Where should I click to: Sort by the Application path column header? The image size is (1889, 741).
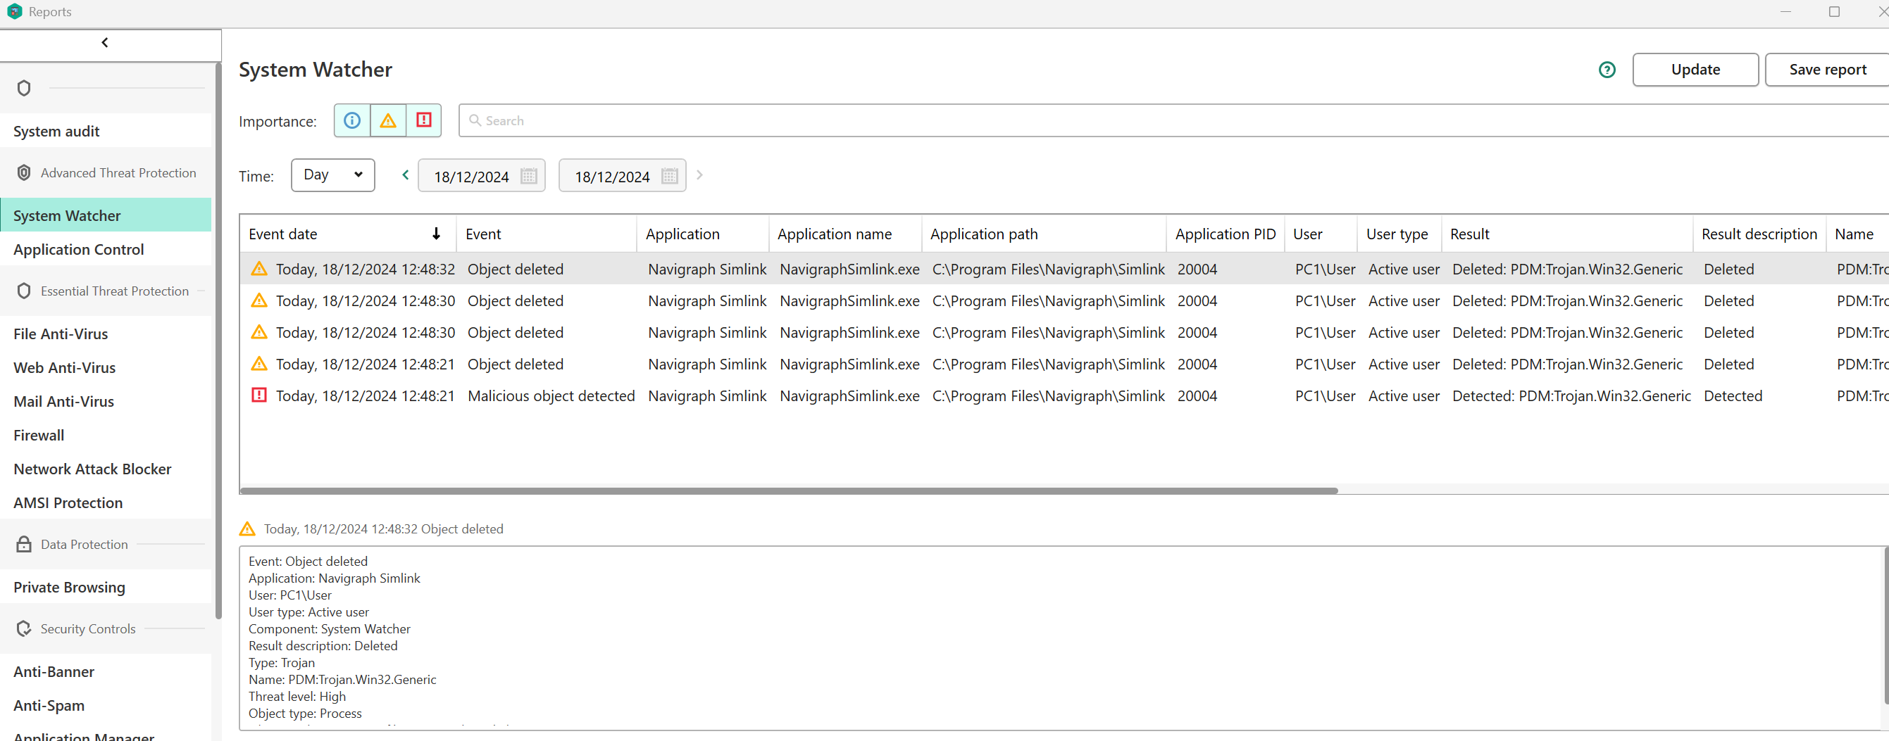[x=1044, y=234]
